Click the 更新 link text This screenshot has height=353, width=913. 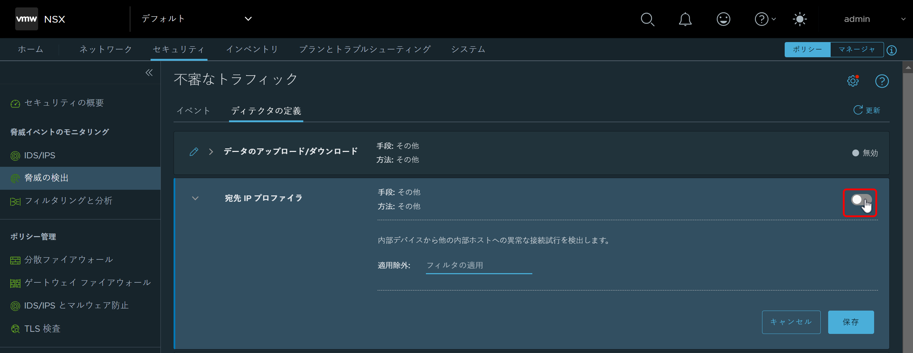pos(873,110)
